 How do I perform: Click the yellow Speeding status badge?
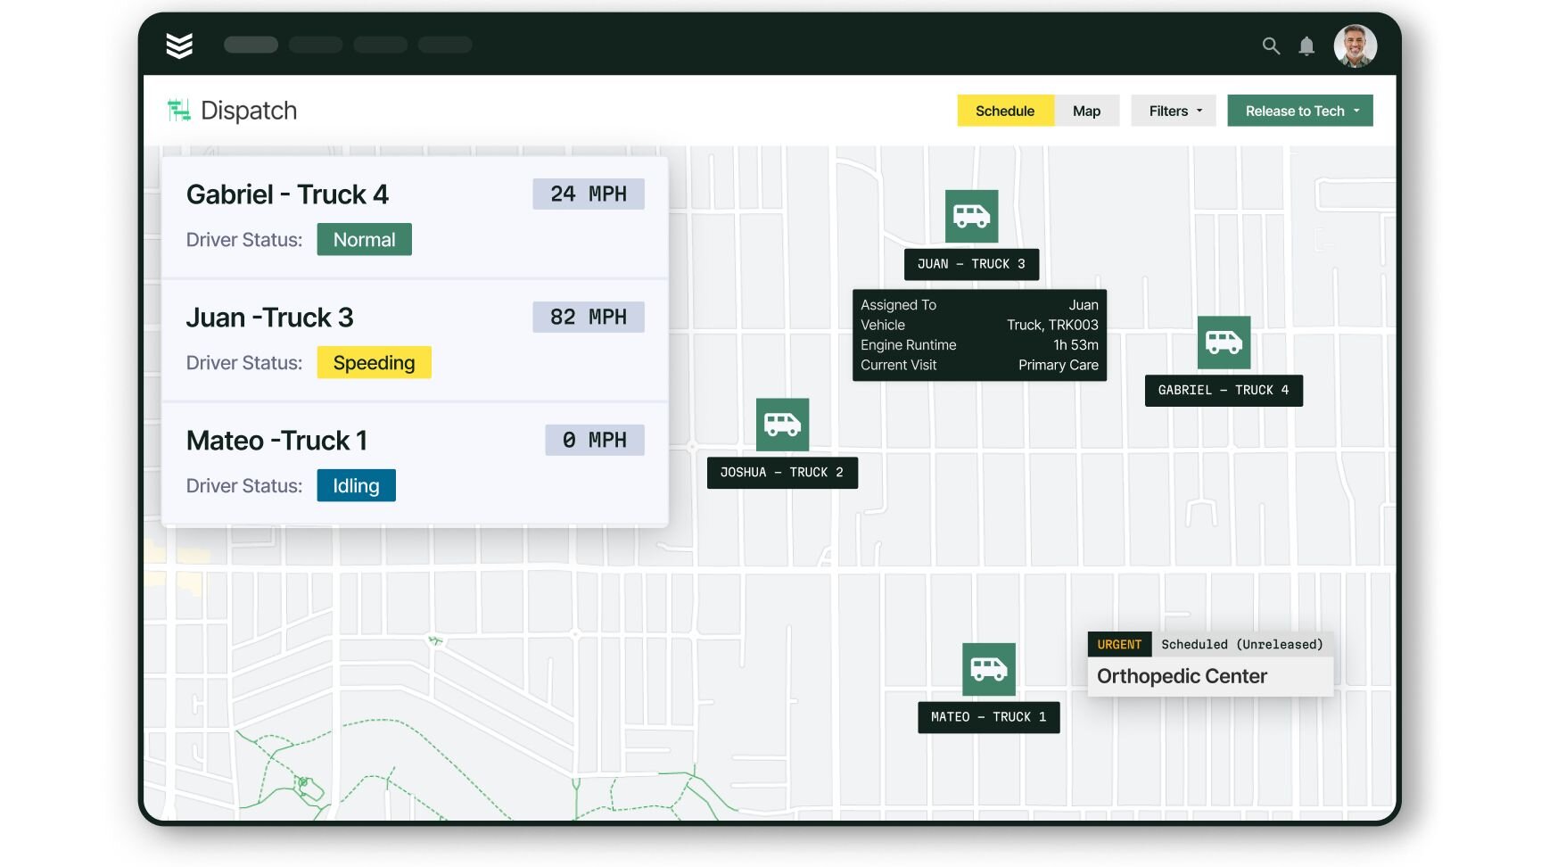374,363
